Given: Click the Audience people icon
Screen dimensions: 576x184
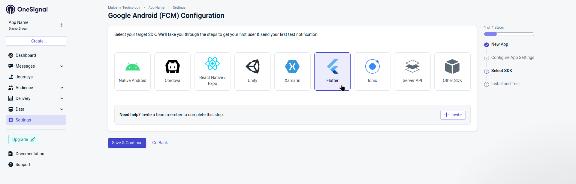Looking at the screenshot, I should tap(11, 88).
